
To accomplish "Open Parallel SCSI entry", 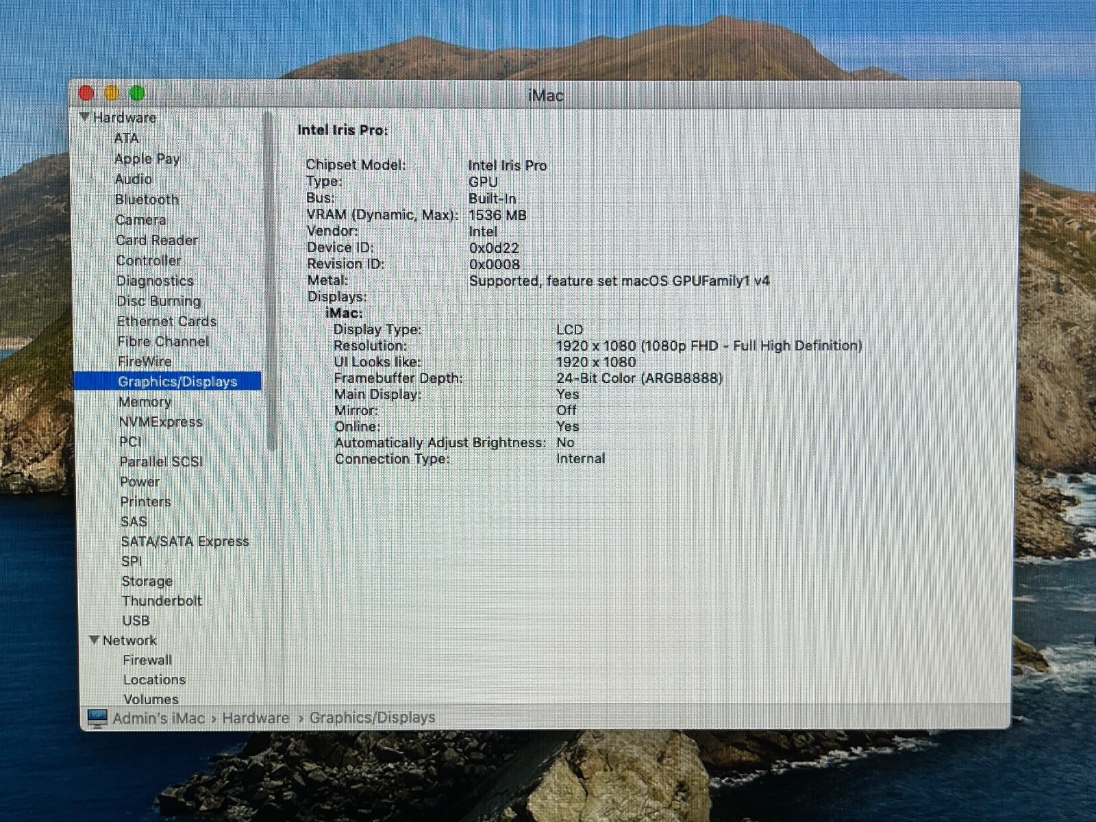I will (161, 462).
